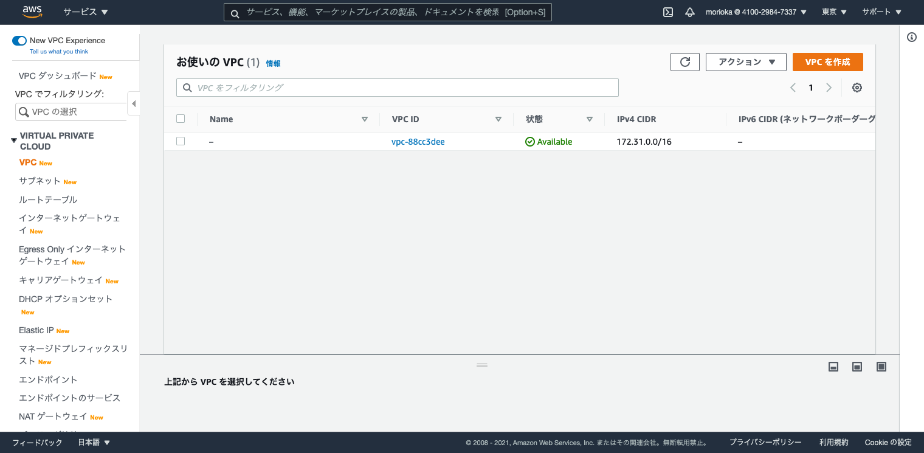Open DHCP オプションセット page
924x453 pixels.
coord(66,299)
